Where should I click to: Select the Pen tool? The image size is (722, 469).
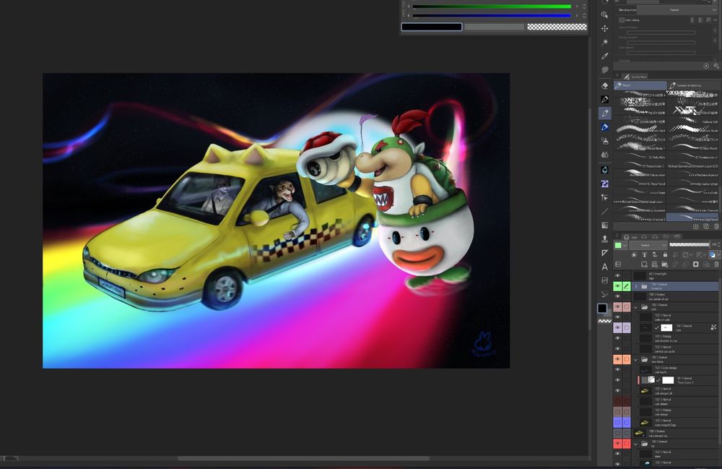click(604, 99)
